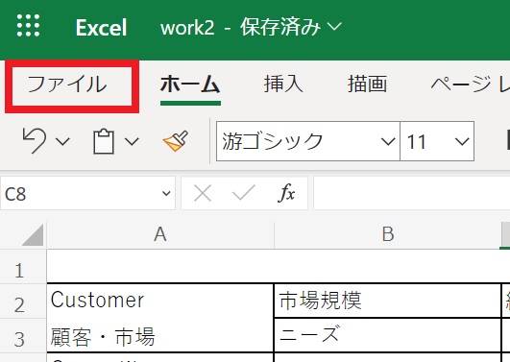
Task: Click empty cell A1
Action: (x=160, y=266)
